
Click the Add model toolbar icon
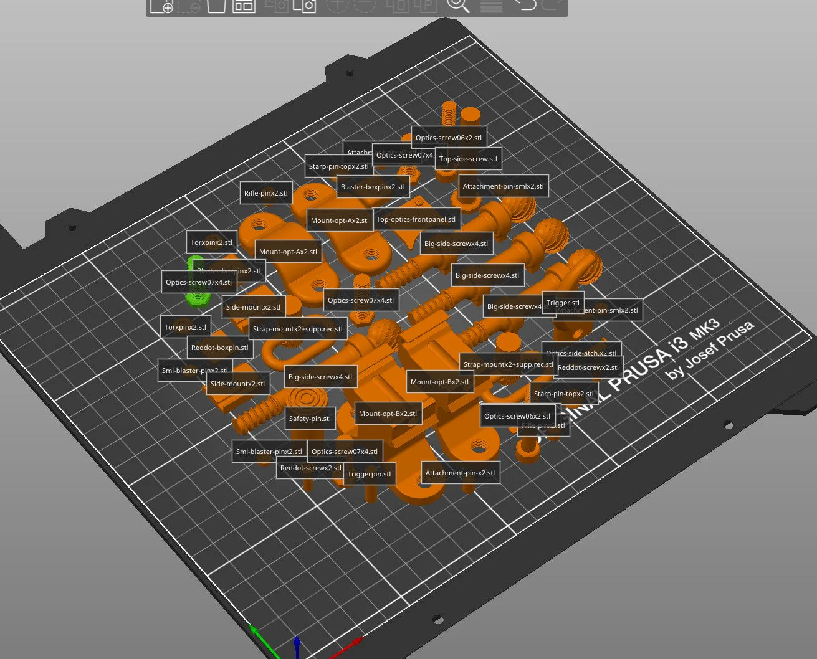pos(161,6)
